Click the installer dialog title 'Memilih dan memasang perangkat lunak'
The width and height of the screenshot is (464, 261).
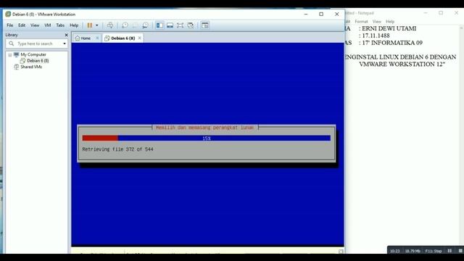[x=204, y=128]
